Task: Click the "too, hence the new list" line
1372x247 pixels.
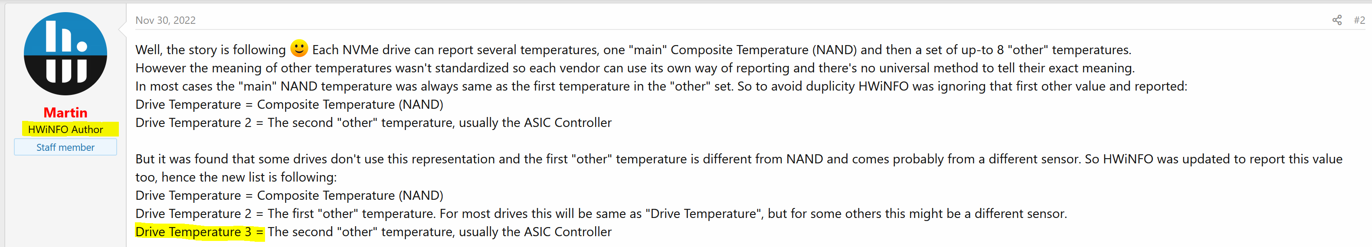Action: [236, 177]
